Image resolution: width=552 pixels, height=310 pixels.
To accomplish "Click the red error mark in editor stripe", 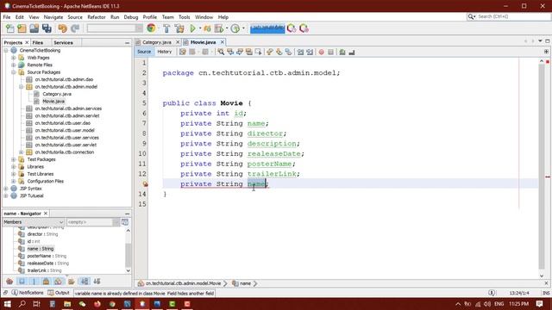I will [x=548, y=177].
